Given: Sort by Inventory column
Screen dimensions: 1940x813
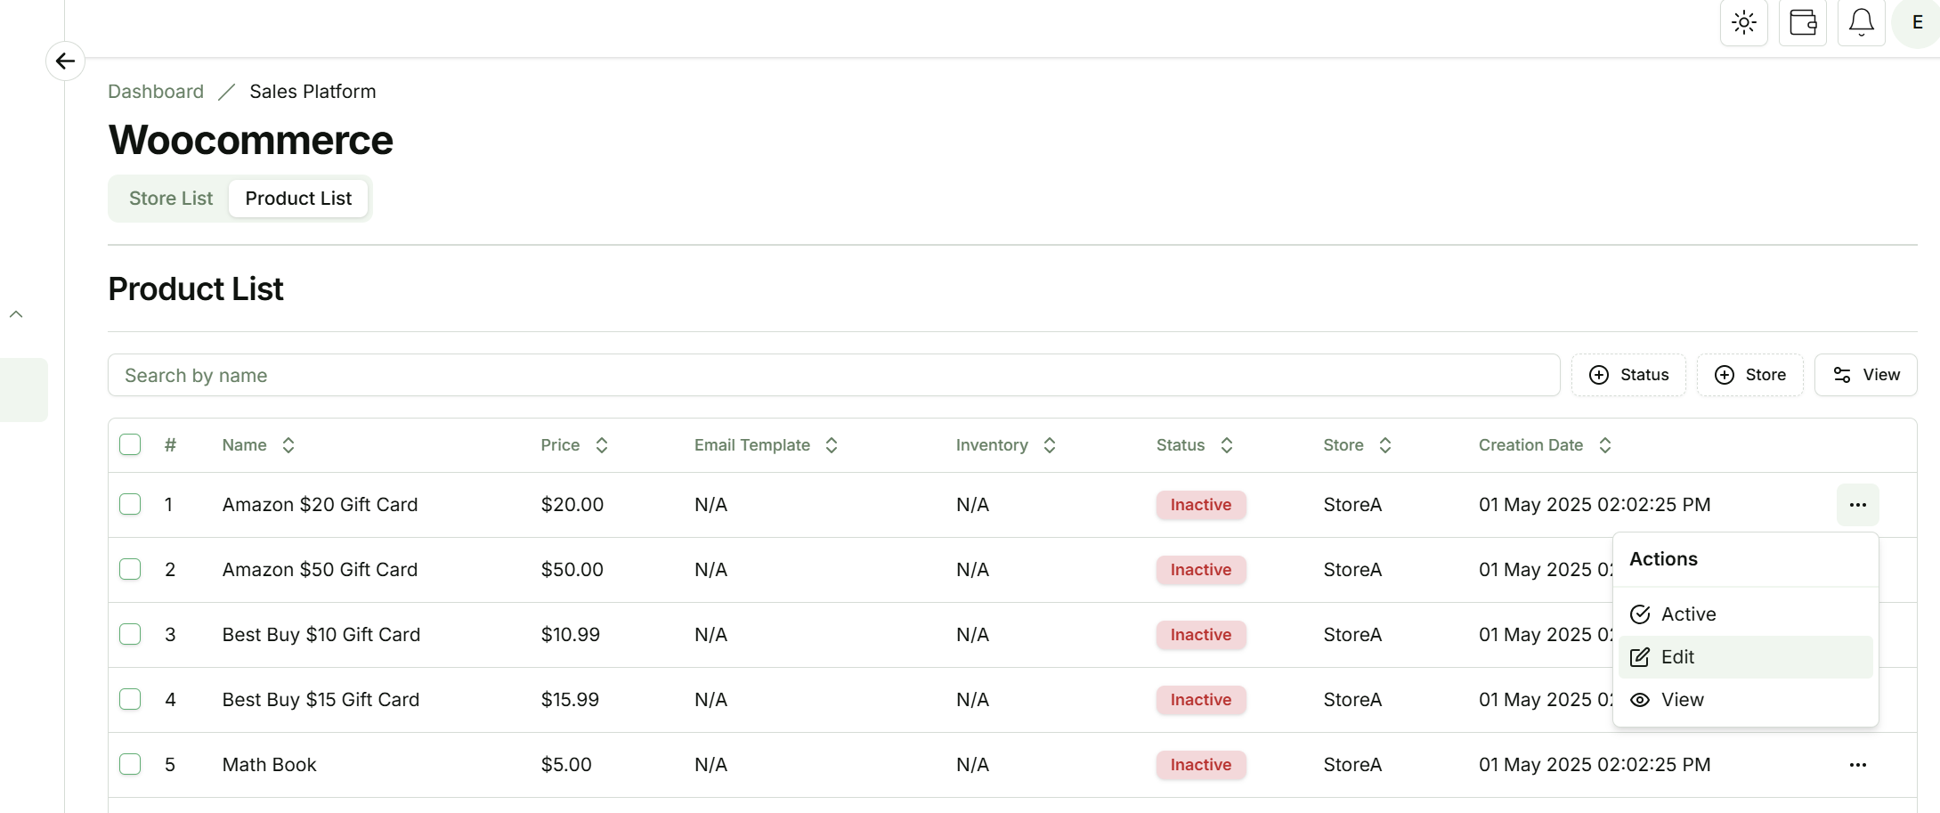Looking at the screenshot, I should point(1006,445).
